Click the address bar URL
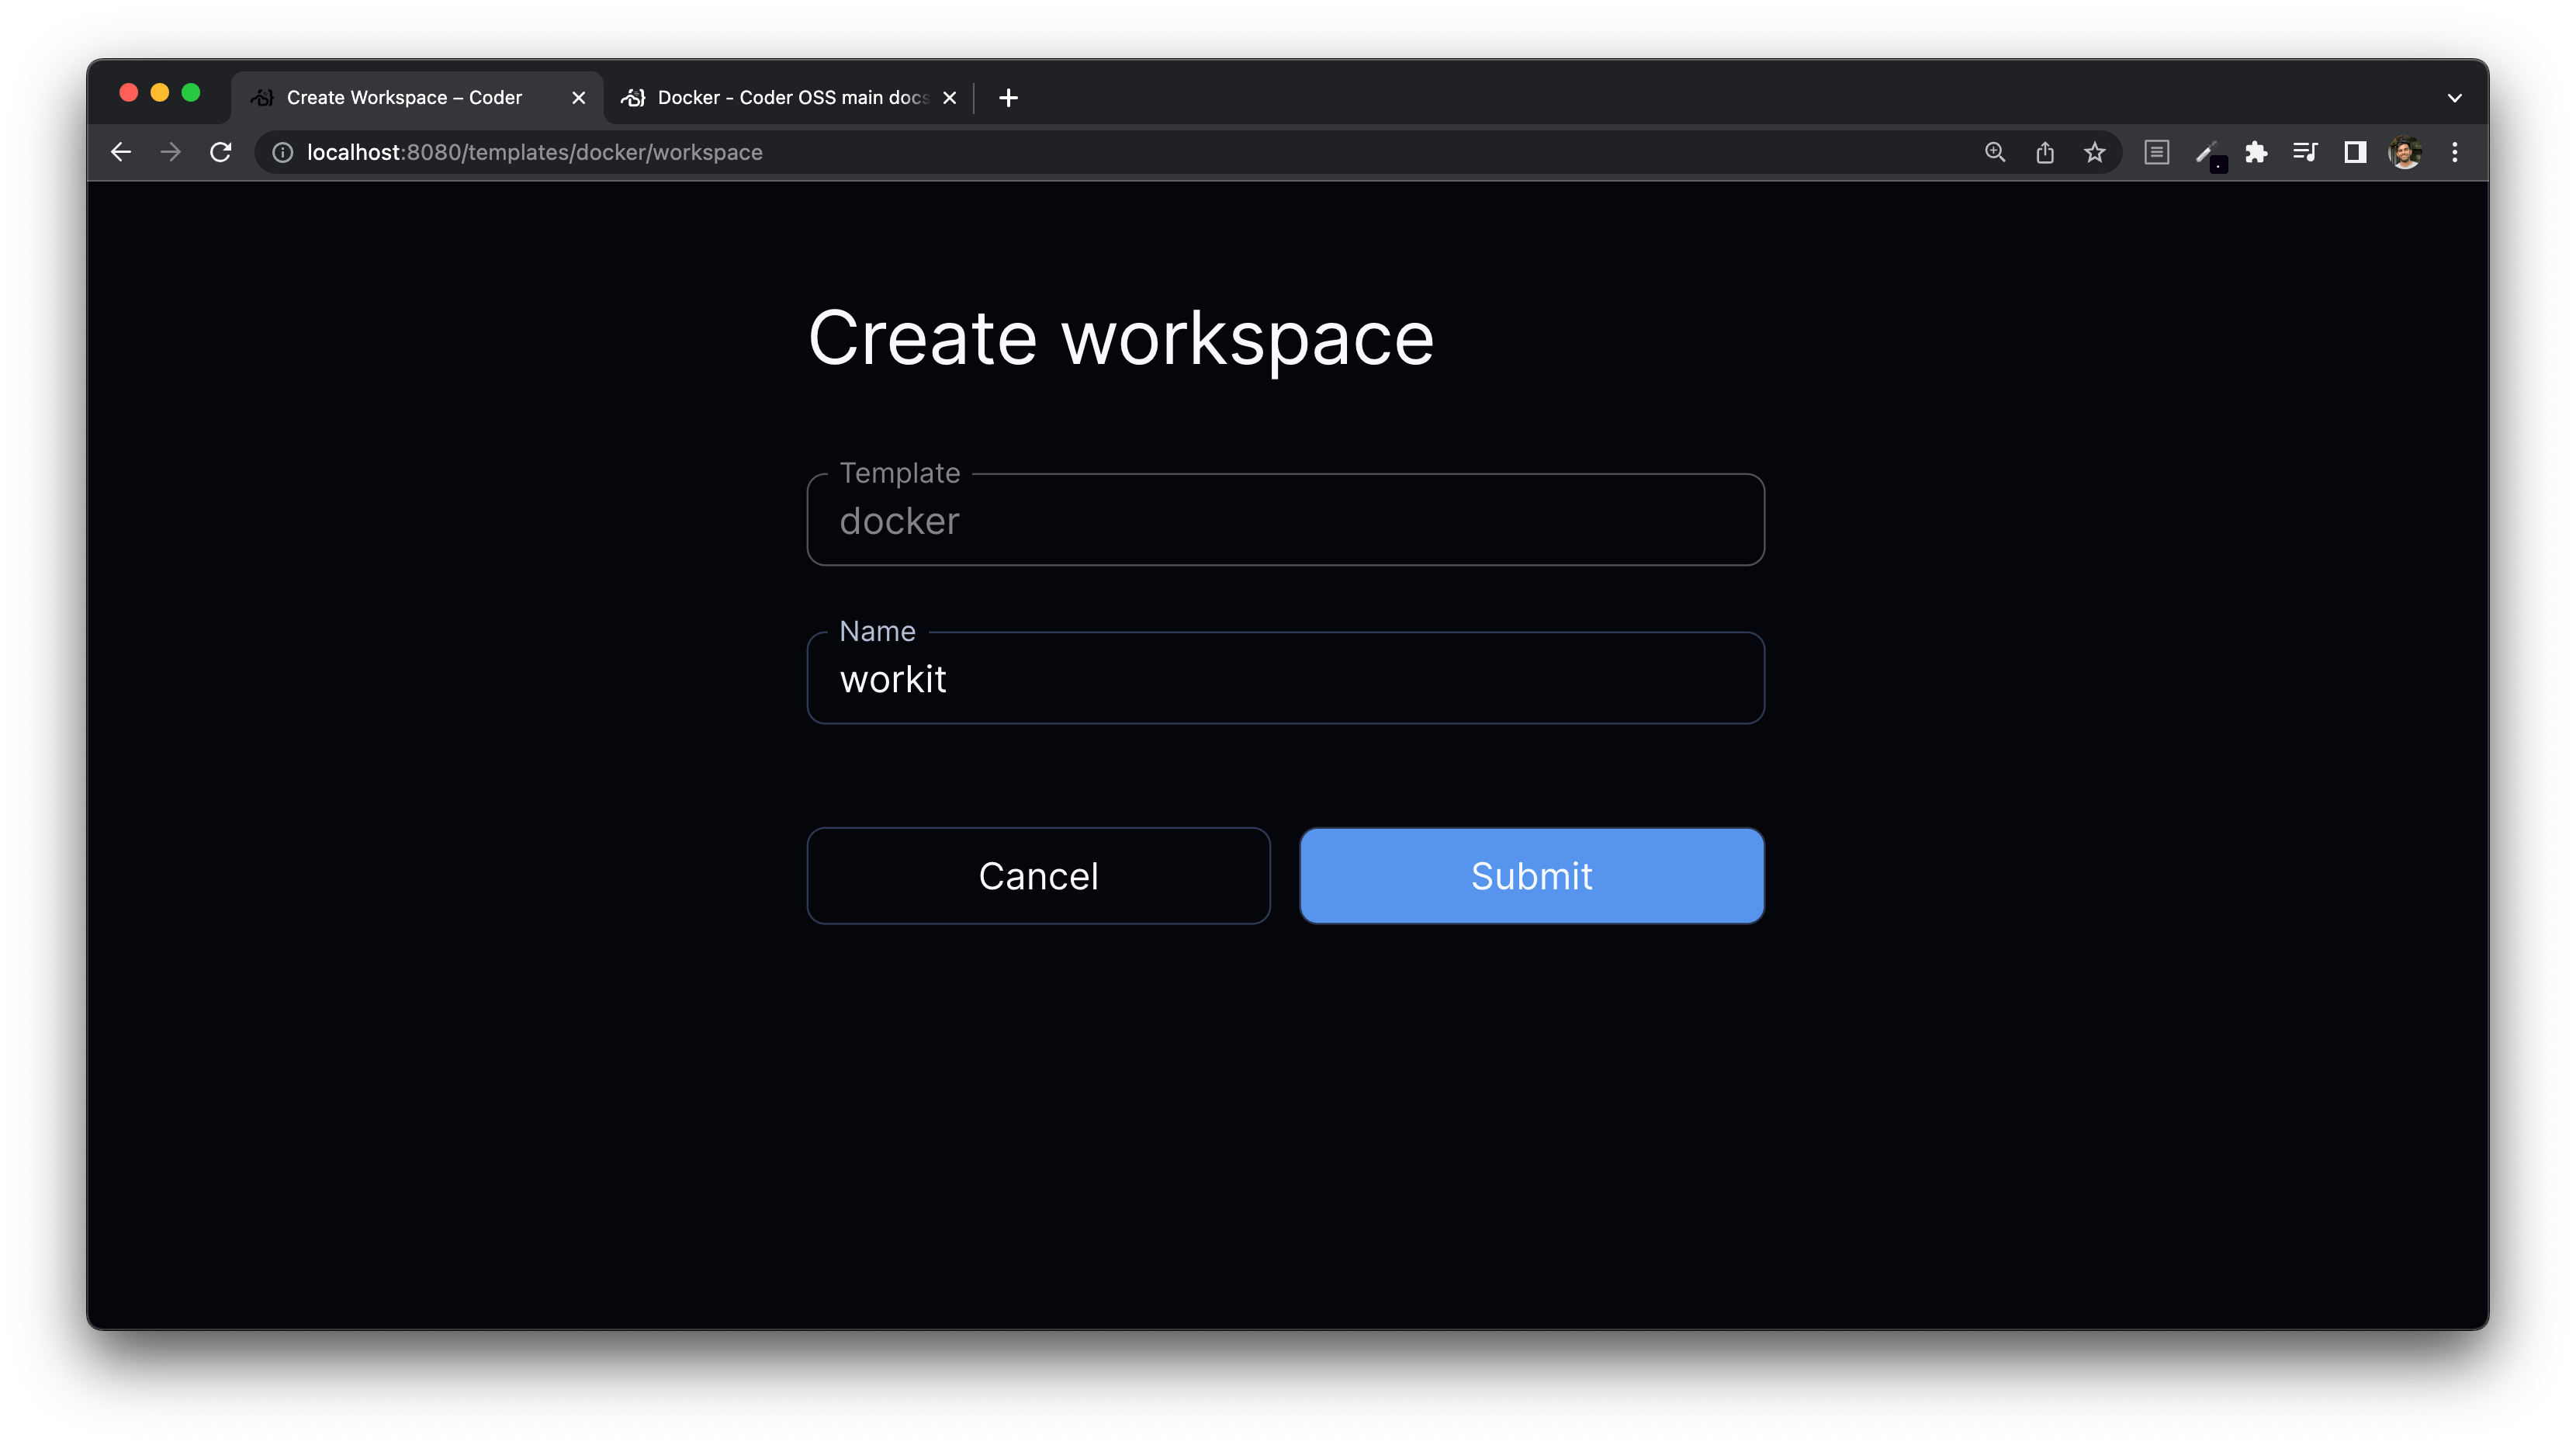Screen dimensions: 2576x1445 point(536,152)
